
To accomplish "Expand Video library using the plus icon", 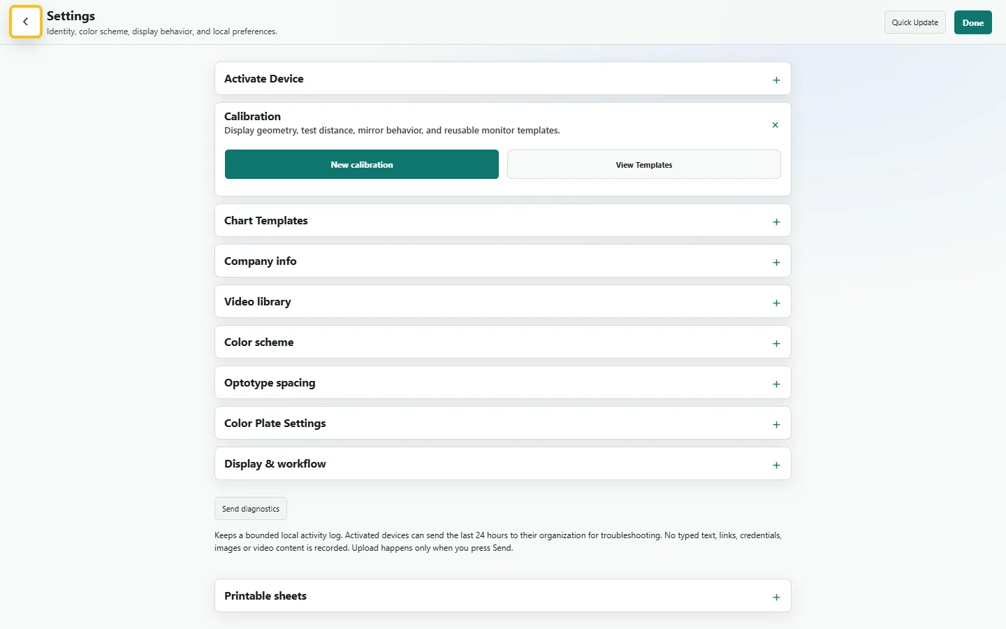I will click(776, 303).
